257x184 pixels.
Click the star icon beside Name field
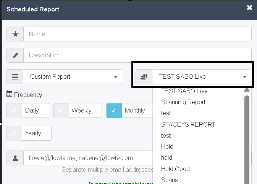[15, 34]
